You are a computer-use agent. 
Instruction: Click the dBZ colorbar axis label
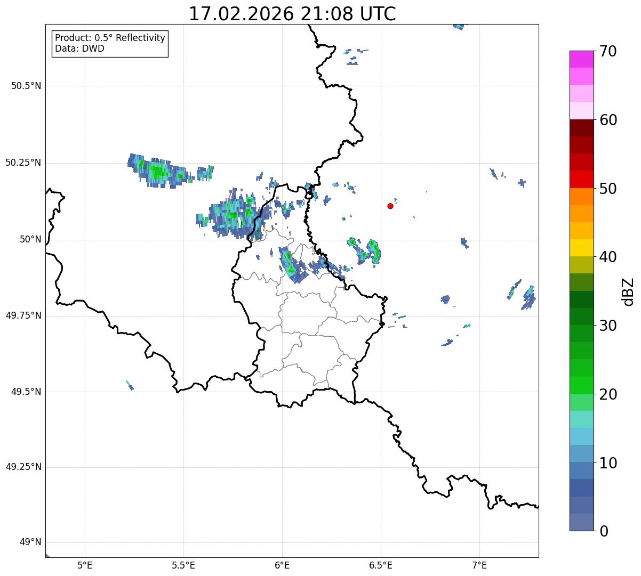click(x=628, y=291)
